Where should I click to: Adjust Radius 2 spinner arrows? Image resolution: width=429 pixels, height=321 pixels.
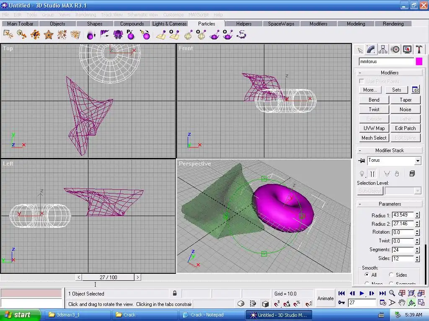(x=417, y=224)
